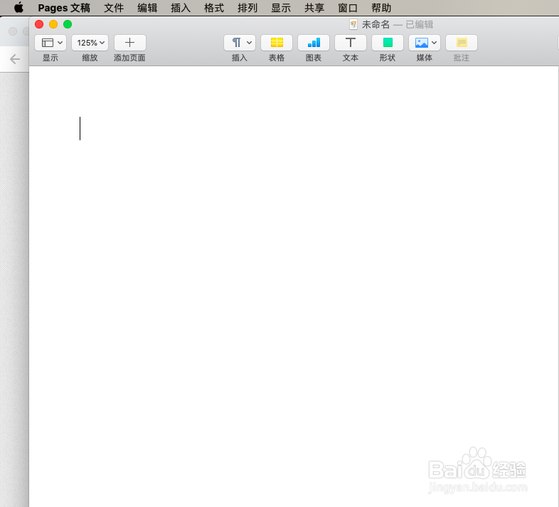
Task: Open the 媒体 media dropdown
Action: click(425, 43)
